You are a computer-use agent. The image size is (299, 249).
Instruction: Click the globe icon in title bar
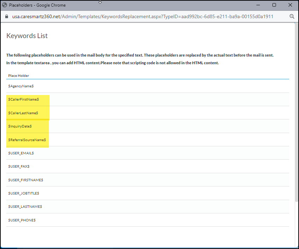coord(5,5)
